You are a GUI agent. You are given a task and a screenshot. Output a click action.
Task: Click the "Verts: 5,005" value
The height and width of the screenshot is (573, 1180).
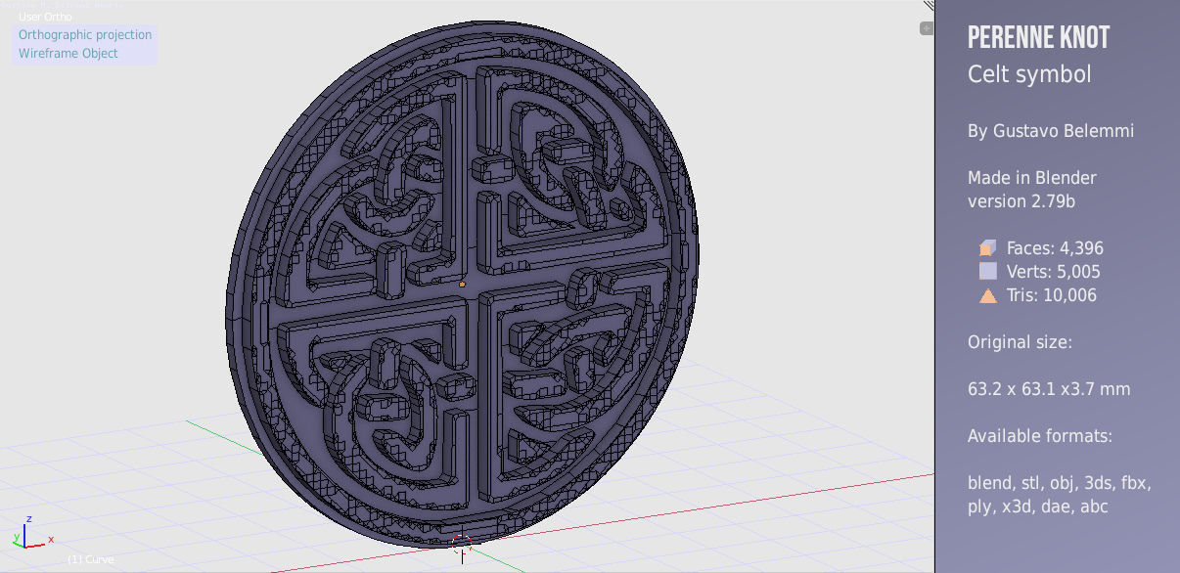point(1054,272)
